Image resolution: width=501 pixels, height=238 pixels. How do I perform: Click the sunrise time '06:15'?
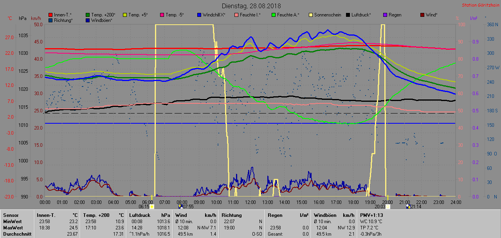(144, 206)
